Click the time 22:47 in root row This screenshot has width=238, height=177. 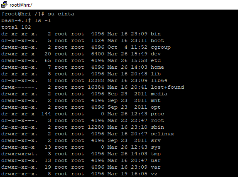point(139,120)
